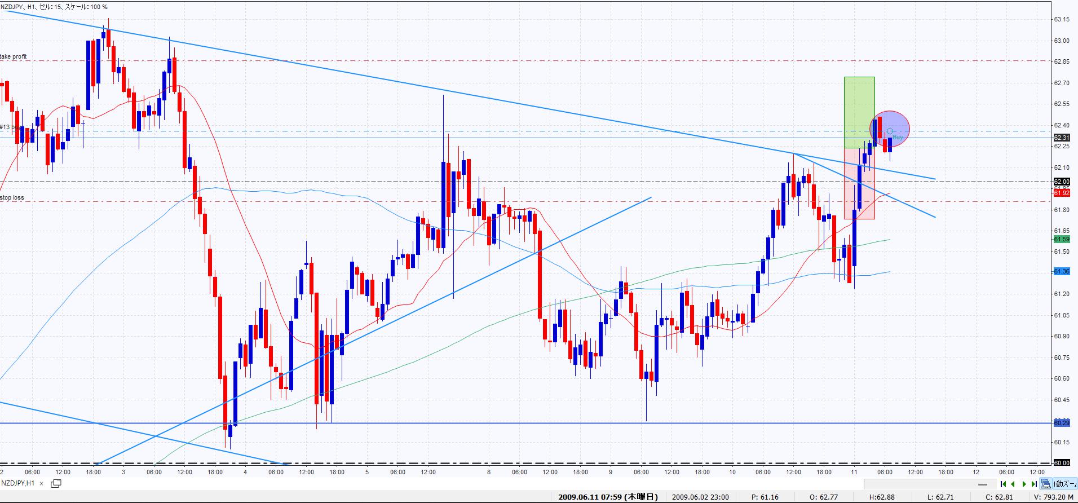
Task: Click the stop loss line label
Action: pos(12,198)
